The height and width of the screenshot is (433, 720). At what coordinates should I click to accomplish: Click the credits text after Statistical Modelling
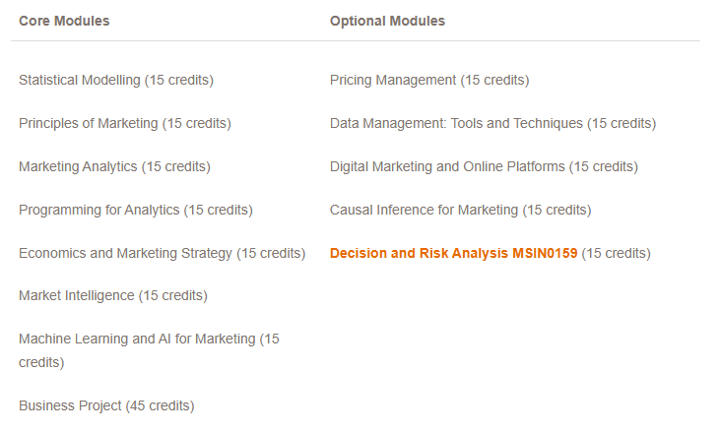[x=179, y=81]
